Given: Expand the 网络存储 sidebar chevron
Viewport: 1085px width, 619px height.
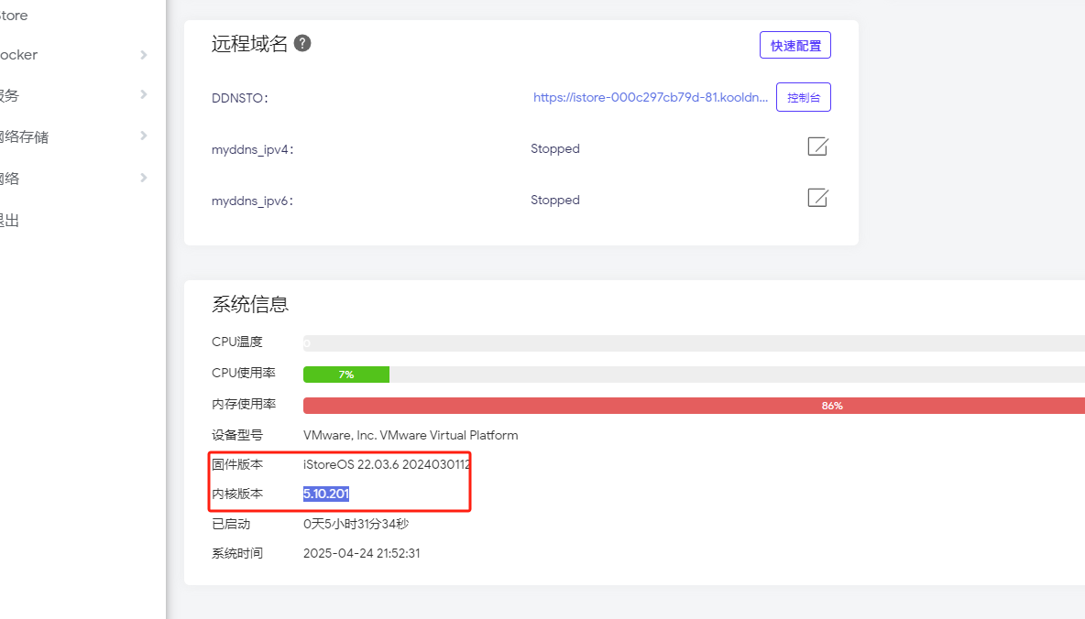Looking at the screenshot, I should pos(143,136).
